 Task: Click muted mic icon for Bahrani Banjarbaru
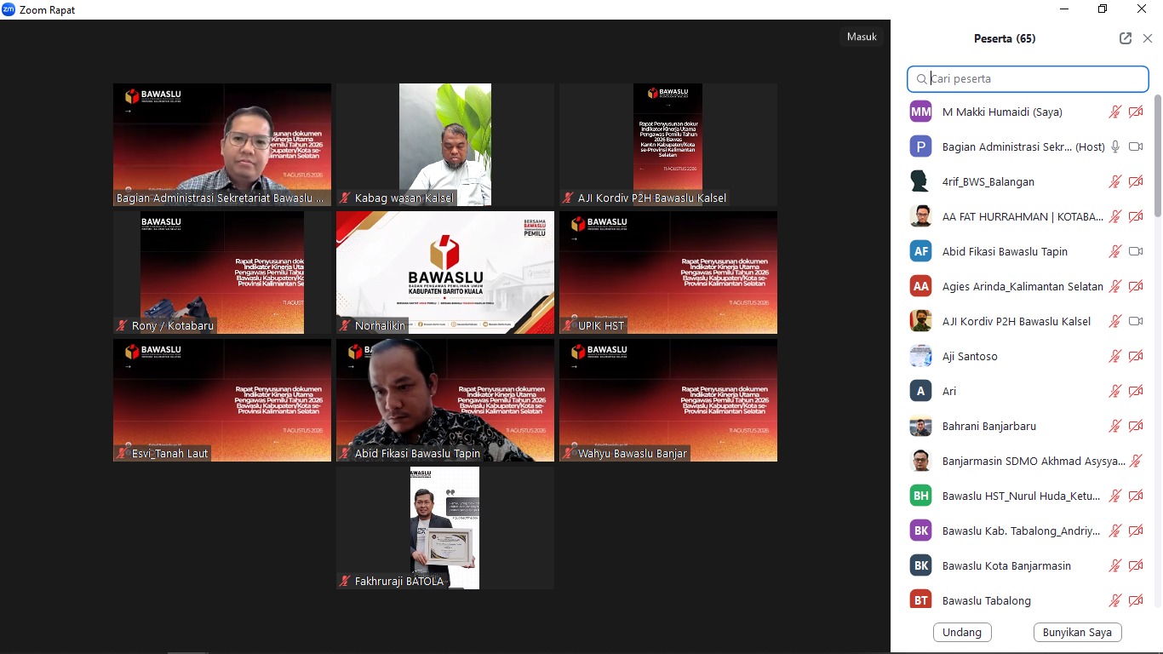[x=1114, y=426]
